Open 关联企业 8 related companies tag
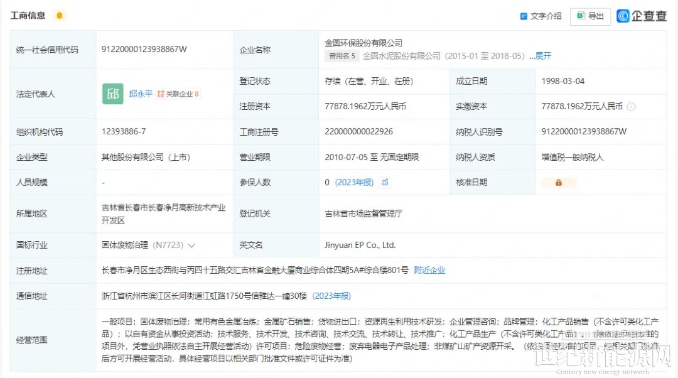The image size is (678, 378). click(178, 94)
